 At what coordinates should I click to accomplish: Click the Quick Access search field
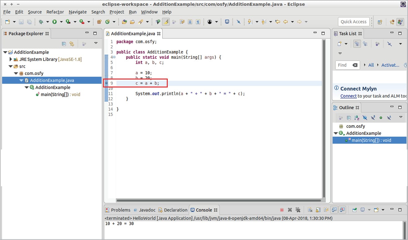pos(353,22)
